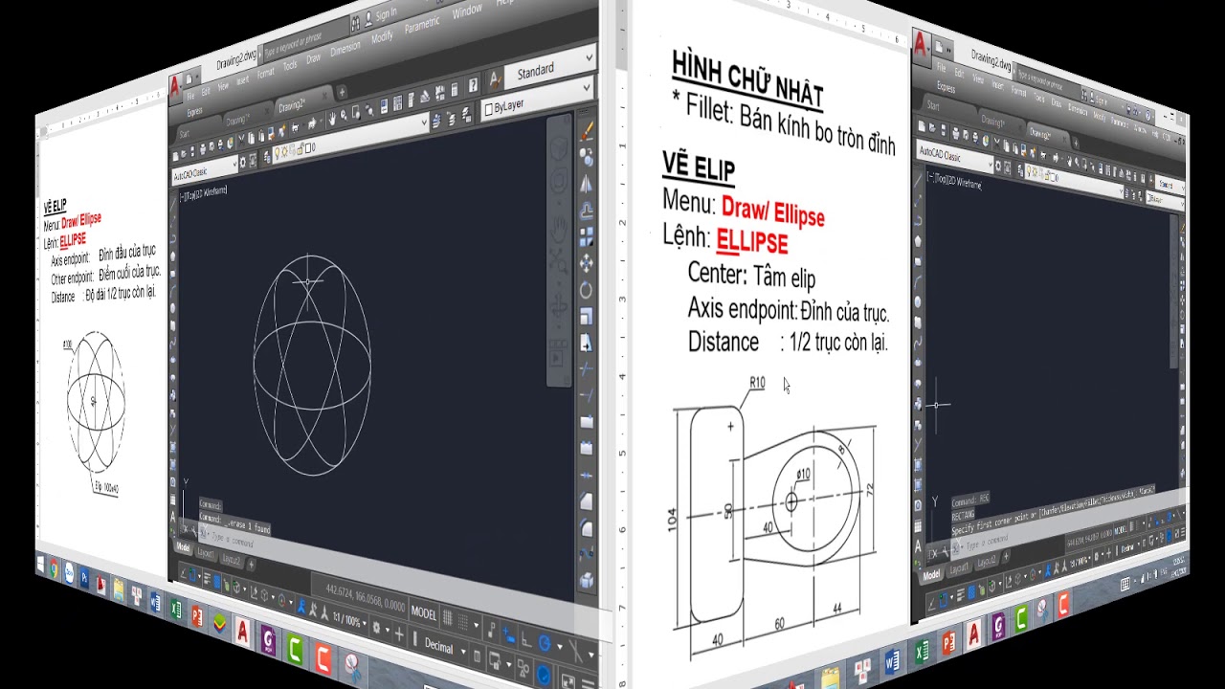The width and height of the screenshot is (1225, 689).
Task: Open Help question-mark icon in ellipse AutoCAD toolbar
Action: coord(473,84)
